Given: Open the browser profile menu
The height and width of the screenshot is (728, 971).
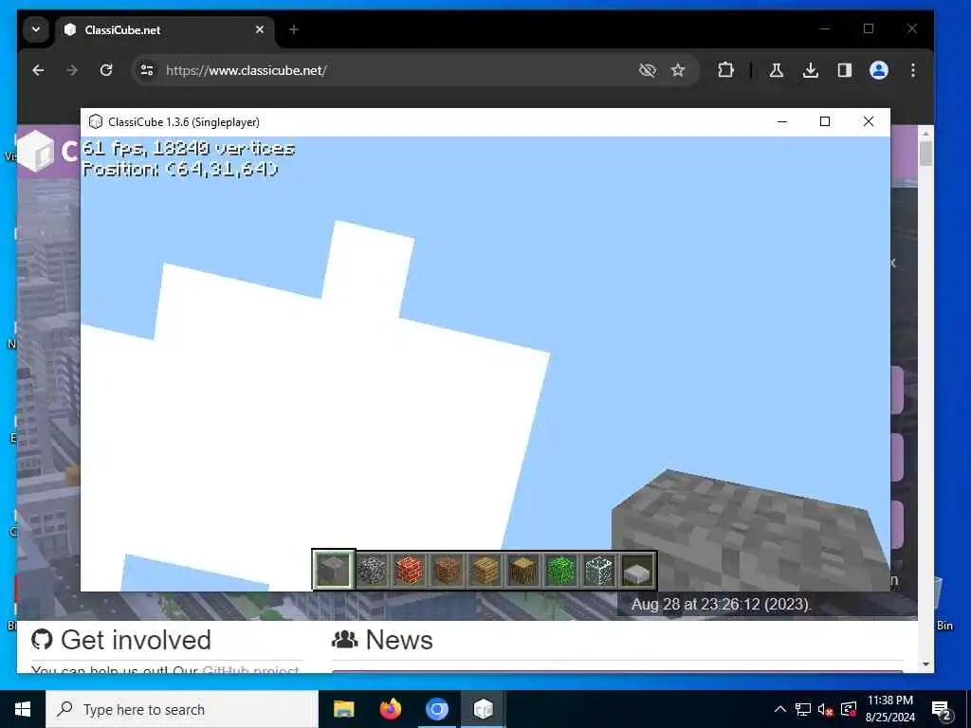Looking at the screenshot, I should click(x=879, y=70).
